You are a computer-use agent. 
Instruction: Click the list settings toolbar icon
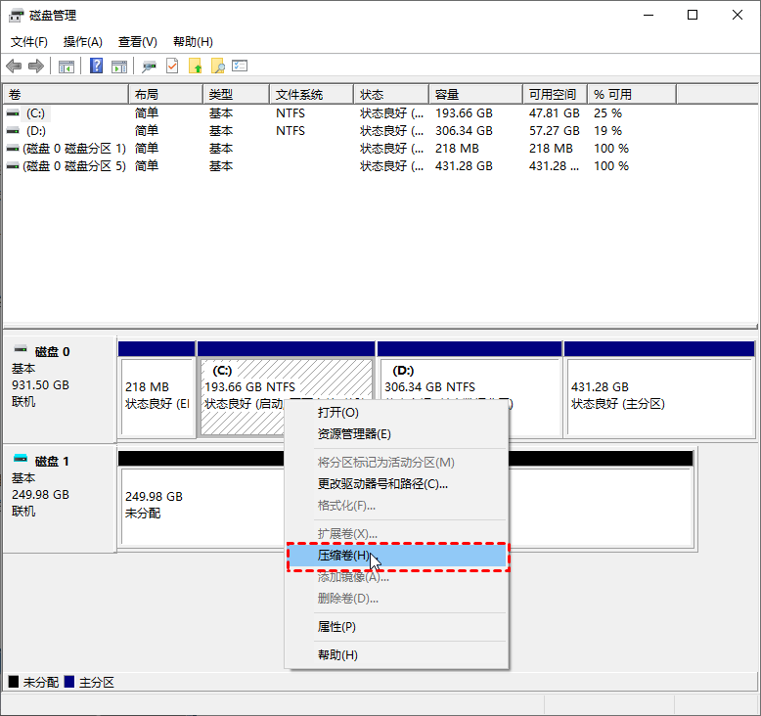click(240, 66)
